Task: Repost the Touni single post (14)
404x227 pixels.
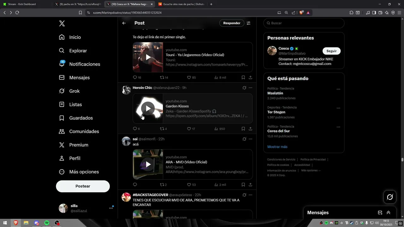Action: [x=164, y=78]
